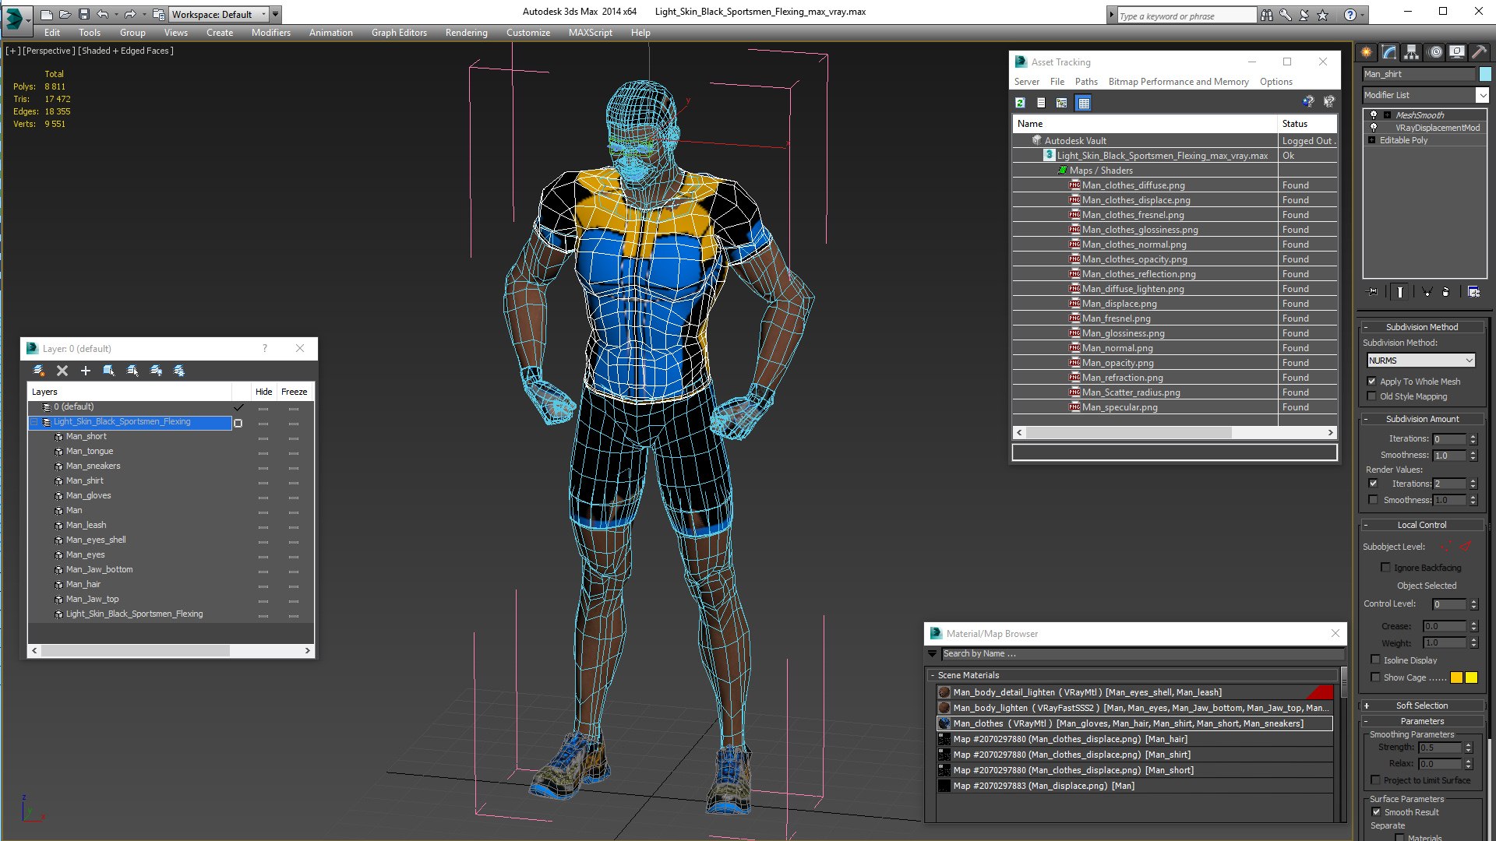This screenshot has height=841, width=1496.
Task: Click Select Highlighted Objects and Layers icon
Action: [109, 371]
